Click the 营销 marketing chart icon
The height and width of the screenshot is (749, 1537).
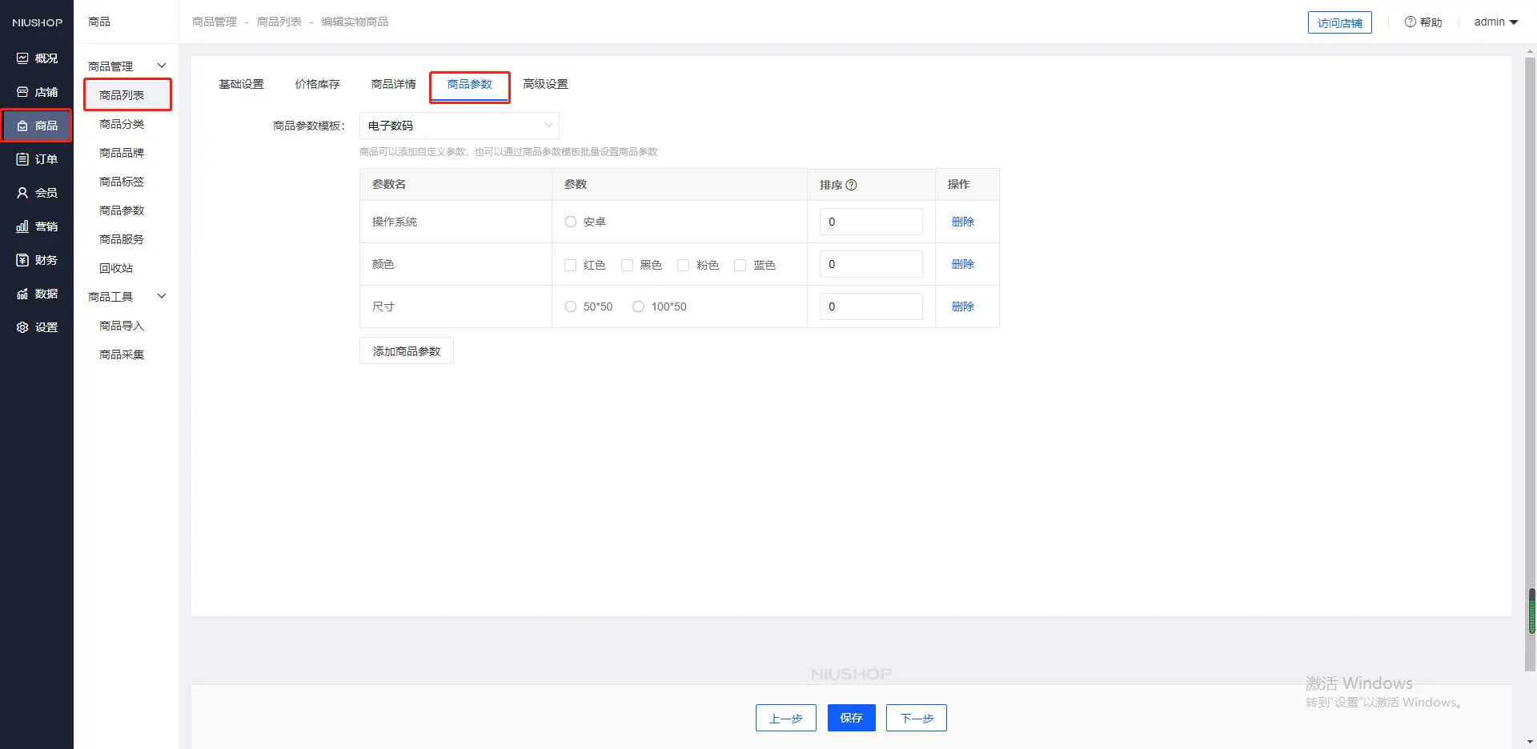pyautogui.click(x=22, y=226)
